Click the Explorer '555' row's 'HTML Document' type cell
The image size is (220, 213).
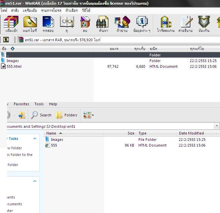coord(152,145)
